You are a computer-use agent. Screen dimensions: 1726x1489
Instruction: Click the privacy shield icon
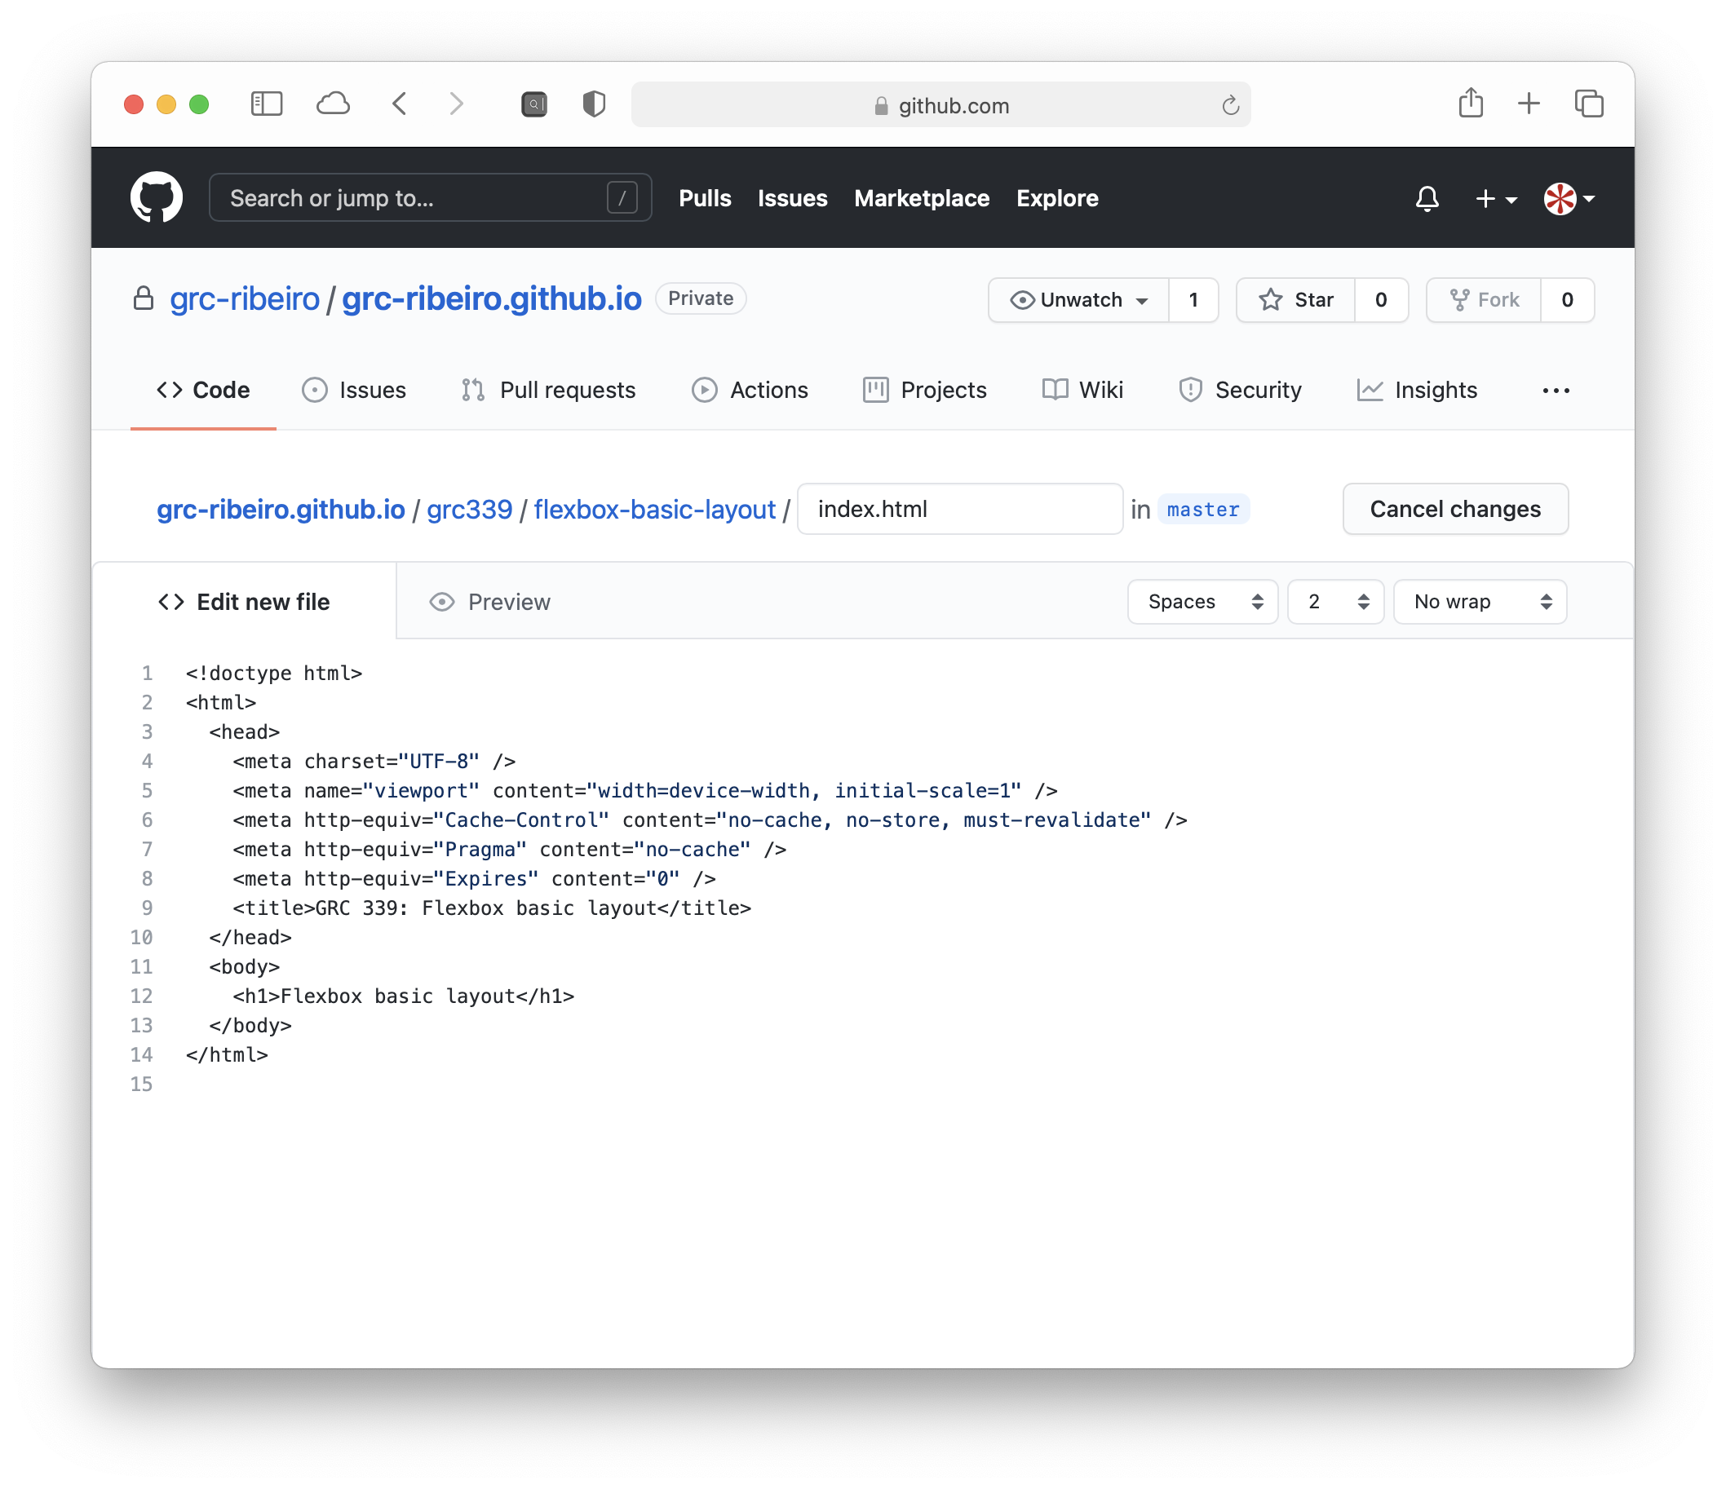[594, 104]
